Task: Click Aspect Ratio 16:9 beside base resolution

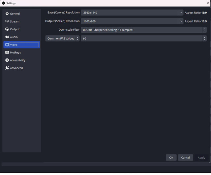Action: [x=196, y=13]
